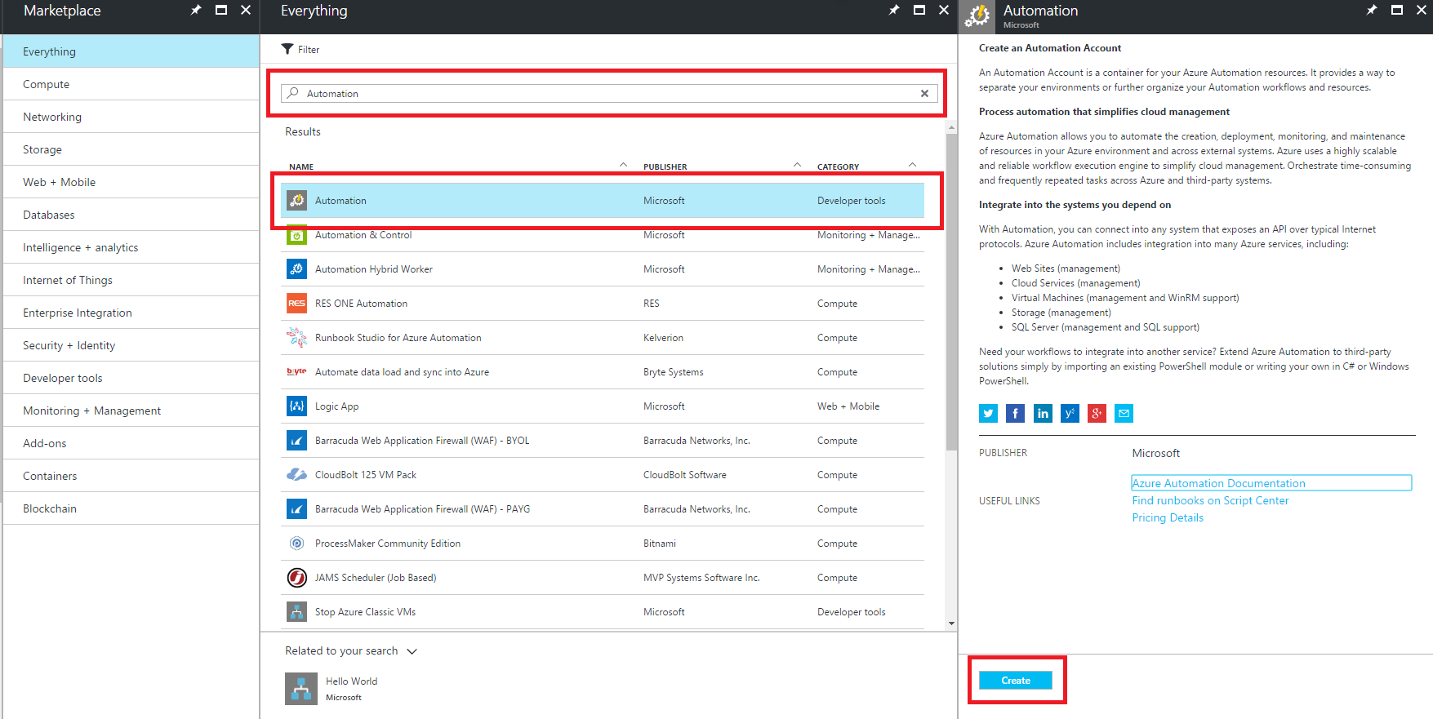Open Find runbooks on Script Center link
This screenshot has width=1433, height=719.
(1210, 500)
